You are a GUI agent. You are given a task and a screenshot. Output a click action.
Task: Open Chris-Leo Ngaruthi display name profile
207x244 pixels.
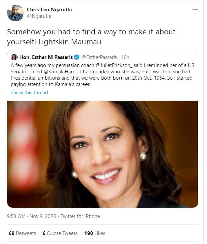(49, 9)
